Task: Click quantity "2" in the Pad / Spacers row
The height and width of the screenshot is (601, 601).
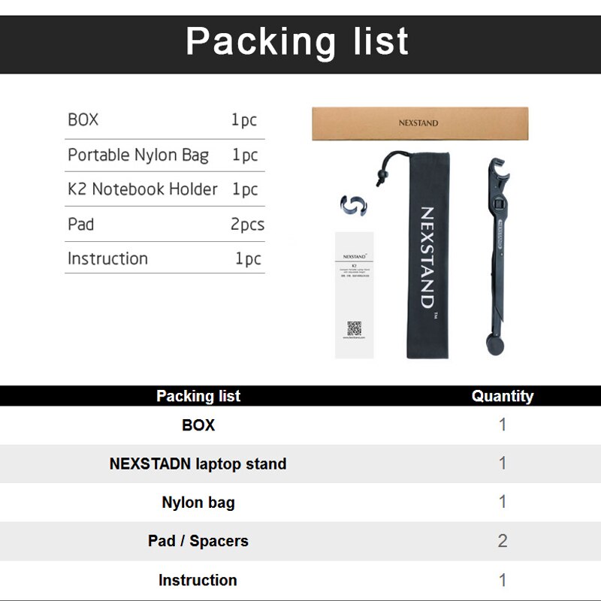Action: 503,541
